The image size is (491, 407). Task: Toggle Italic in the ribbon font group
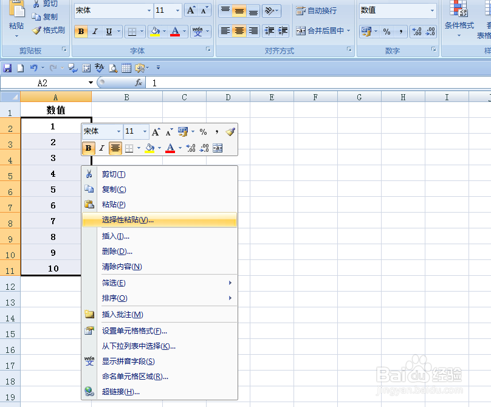pyautogui.click(x=95, y=32)
